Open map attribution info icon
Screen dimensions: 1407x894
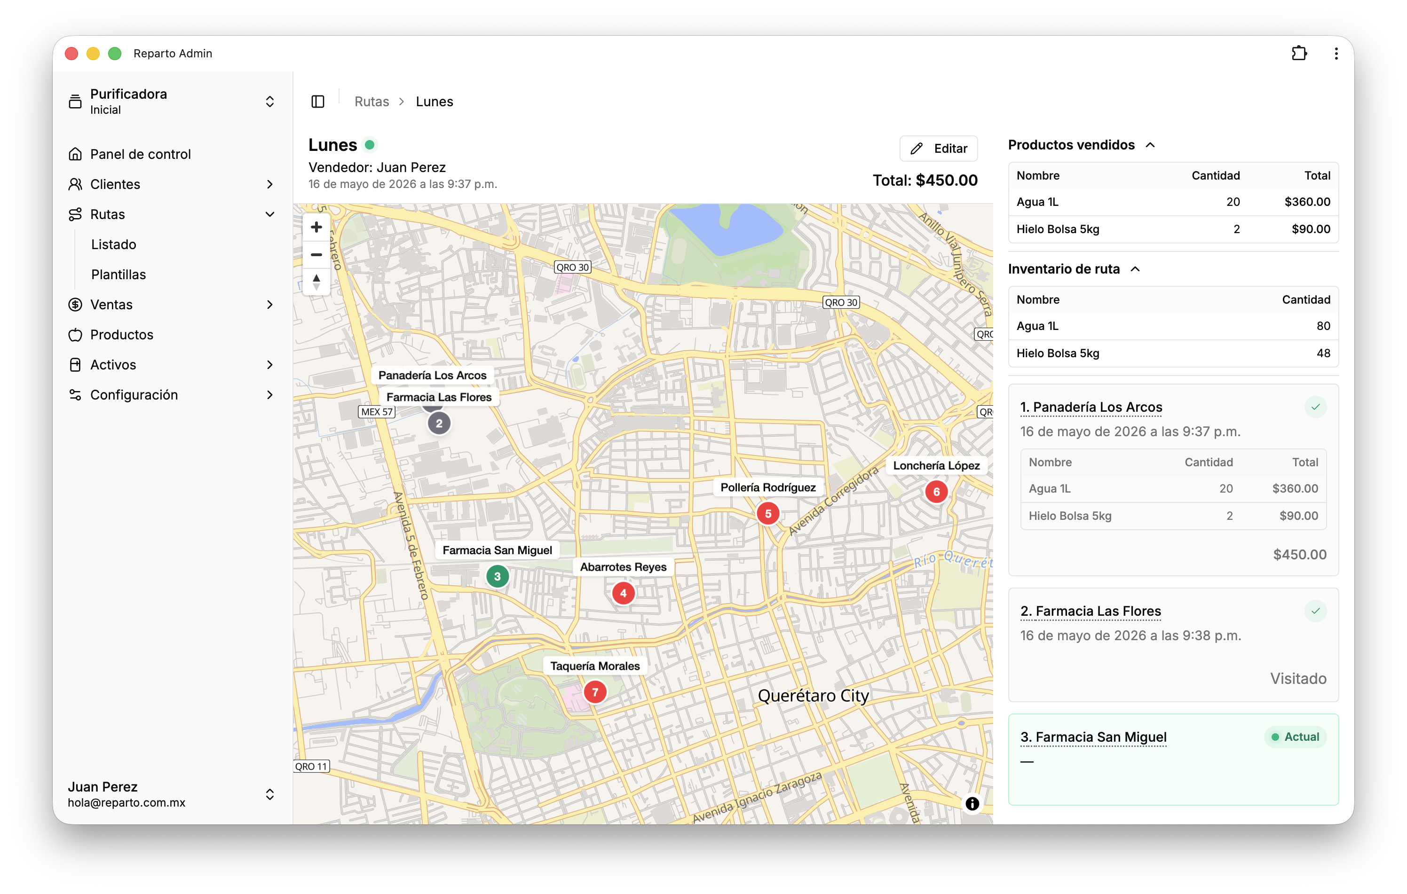[x=972, y=803]
